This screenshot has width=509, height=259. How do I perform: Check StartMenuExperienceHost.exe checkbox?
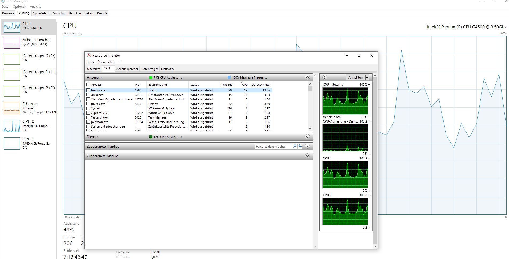pos(88,99)
